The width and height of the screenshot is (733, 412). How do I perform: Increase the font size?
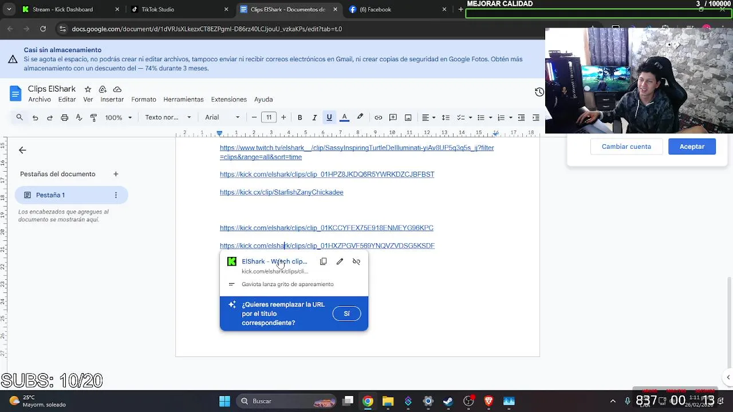pos(283,117)
